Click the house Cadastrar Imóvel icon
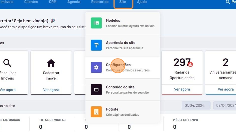The height and width of the screenshot is (132, 236). (x=51, y=63)
